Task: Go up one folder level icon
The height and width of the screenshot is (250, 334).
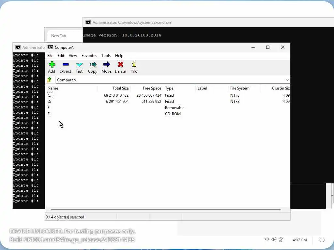Action: coord(50,80)
